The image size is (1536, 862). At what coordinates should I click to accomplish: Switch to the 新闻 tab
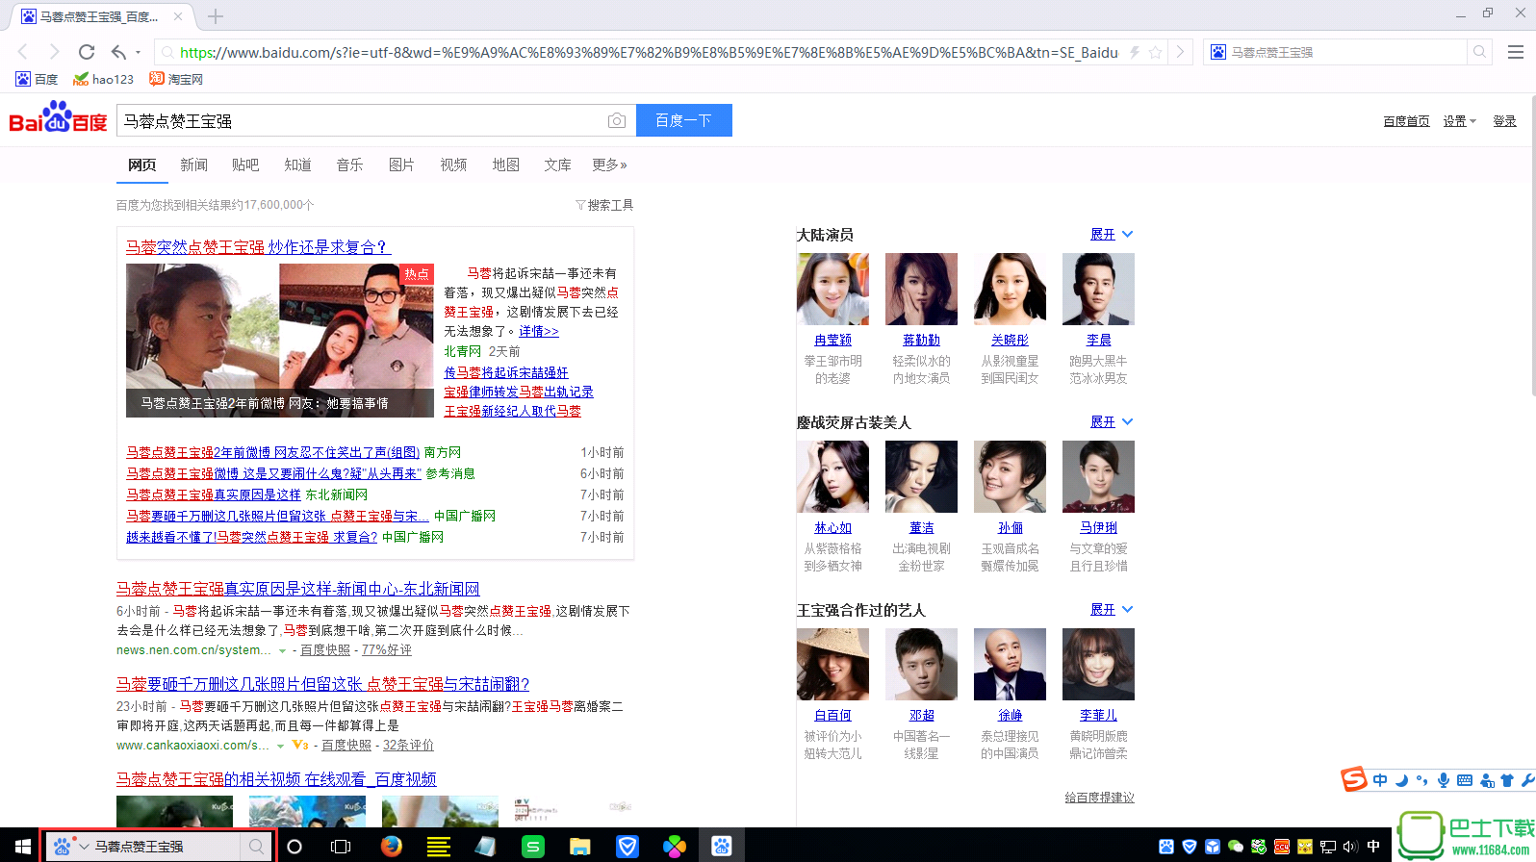tap(193, 165)
